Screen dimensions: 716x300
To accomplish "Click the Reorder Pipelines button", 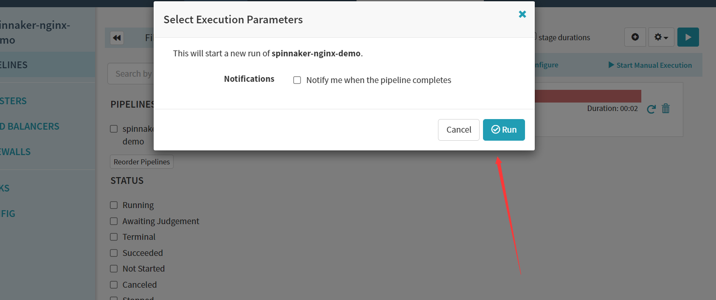I will point(142,162).
